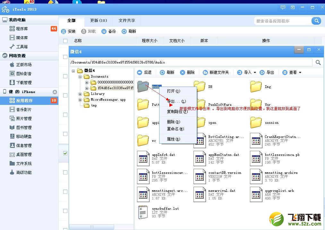Click the 搜索设备应用程序 search field
This screenshot has height=230, width=325.
click(283, 21)
